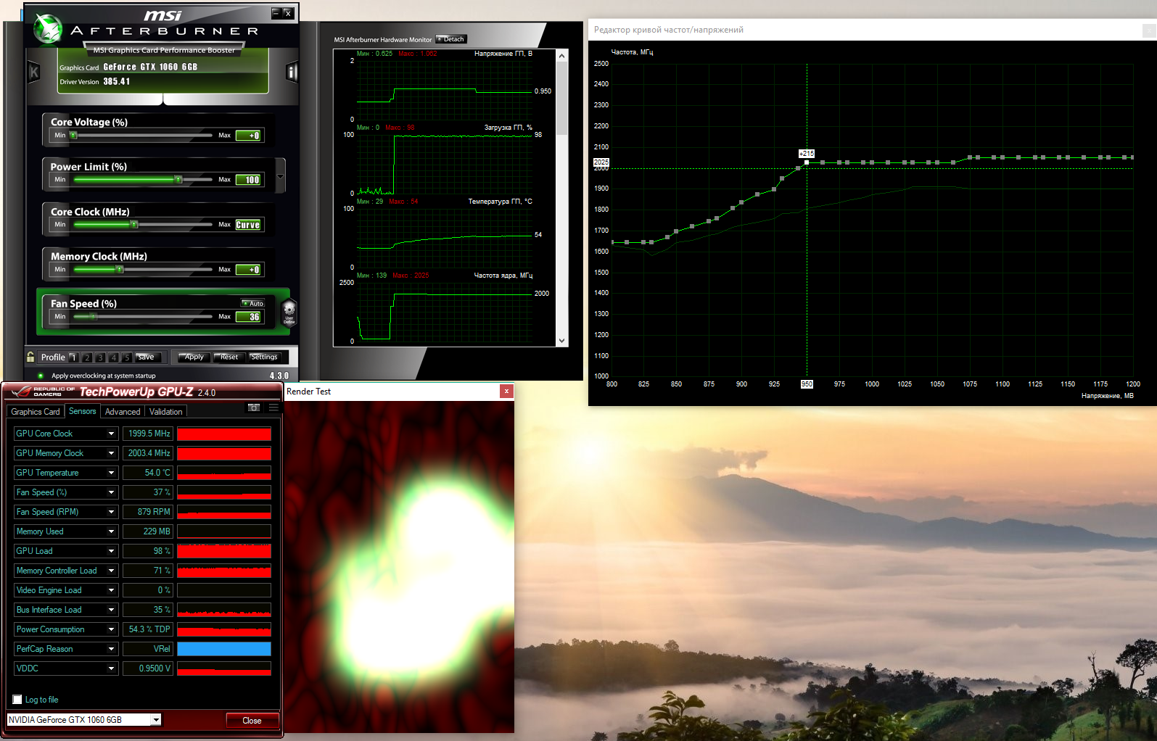Screen dimensions: 1157x741
Task: Click the Core Voltage slider handle
Action: pyautogui.click(x=73, y=135)
